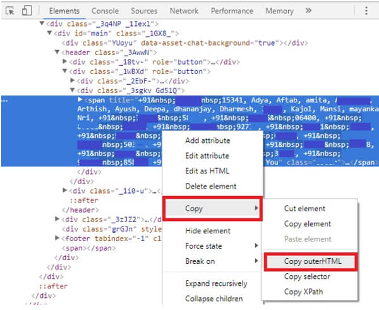Expand the footer tabindex node
379x310 pixels.
[57, 238]
